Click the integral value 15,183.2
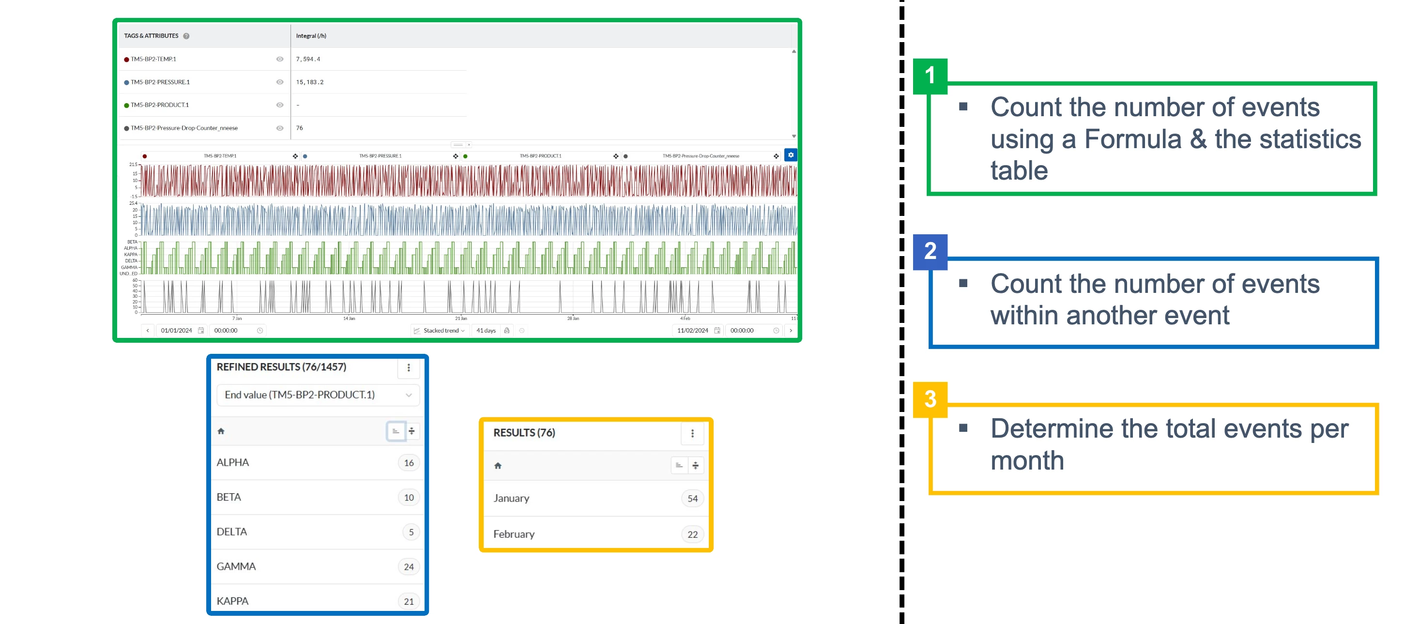 309,82
